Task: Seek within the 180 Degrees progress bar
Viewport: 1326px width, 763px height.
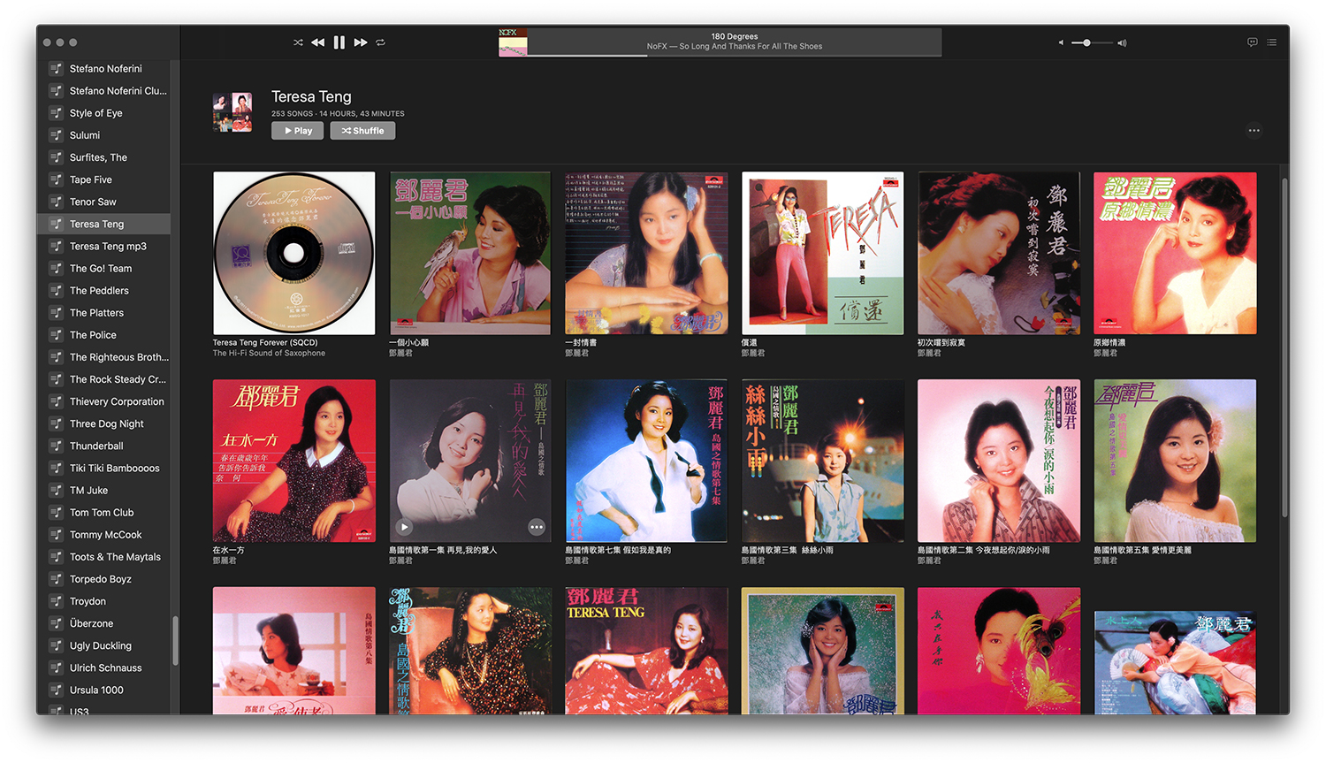Action: tap(735, 56)
